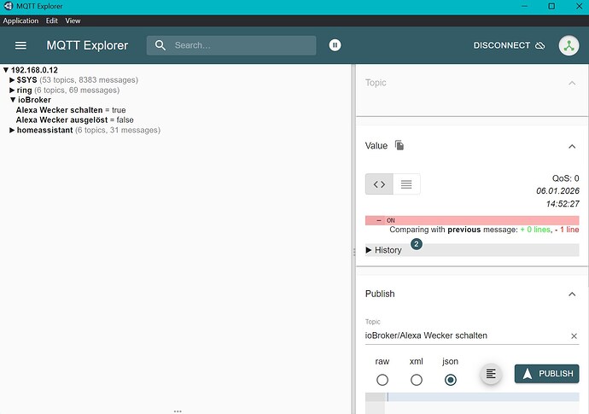Image resolution: width=589 pixels, height=414 pixels.
Task: Expand the $SYS topic tree
Action: 12,80
